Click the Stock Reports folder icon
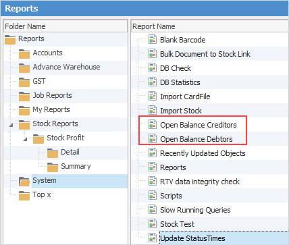Viewport: 289px width, 245px height. point(24,125)
